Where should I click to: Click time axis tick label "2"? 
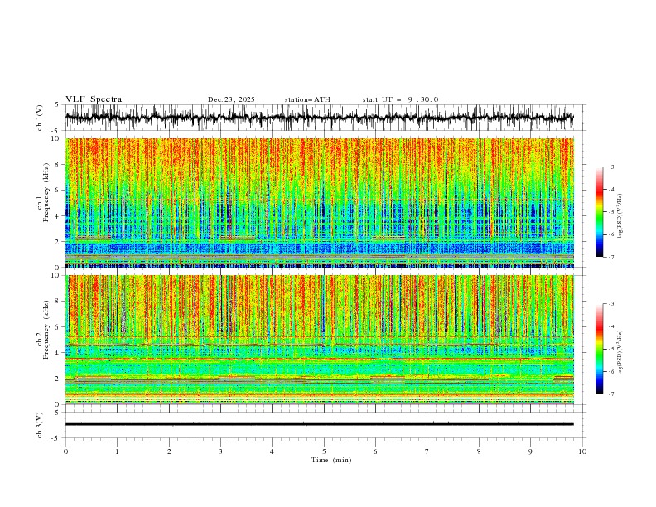169,451
